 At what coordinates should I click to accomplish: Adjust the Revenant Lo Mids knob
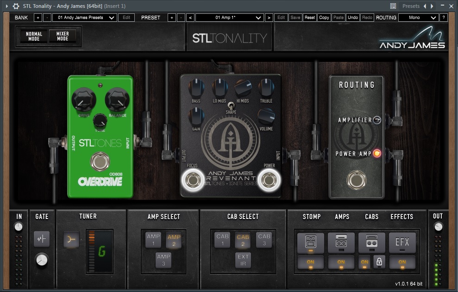click(x=220, y=88)
